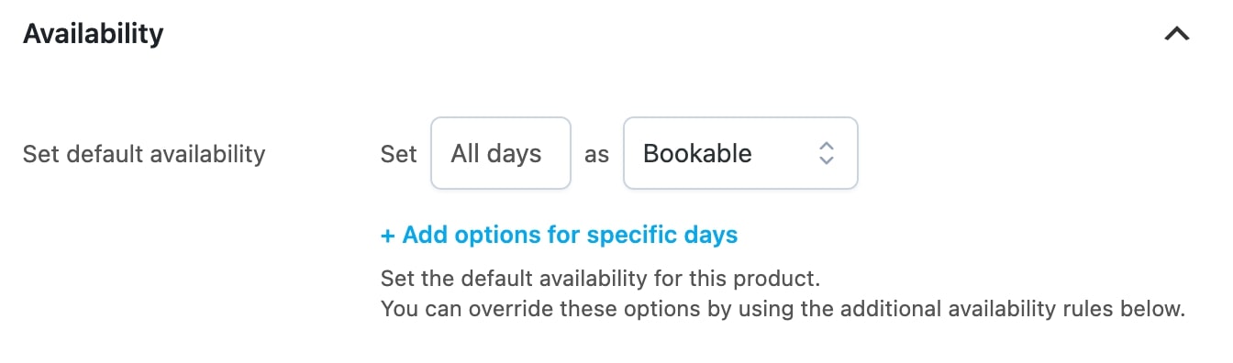Select the default availability description text line
The image size is (1233, 363).
pyautogui.click(x=596, y=277)
